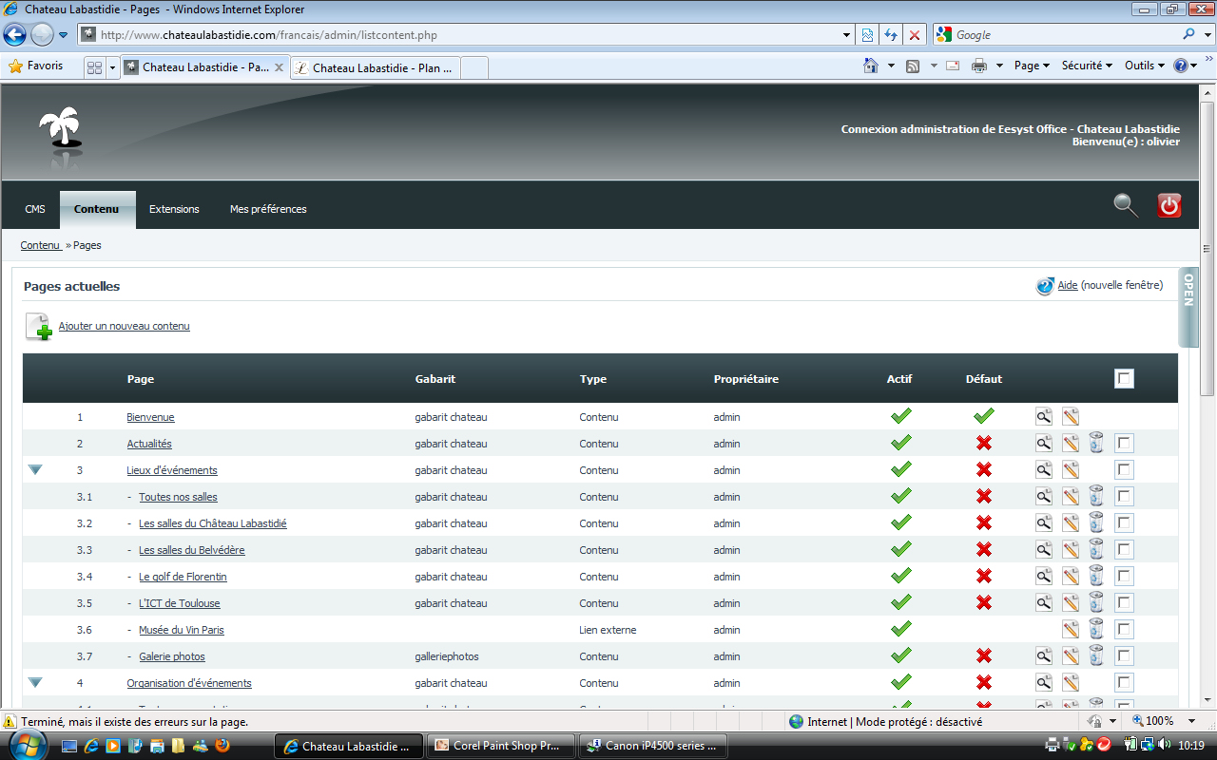Click the Aide help icon
This screenshot has width=1217, height=760.
point(1045,286)
